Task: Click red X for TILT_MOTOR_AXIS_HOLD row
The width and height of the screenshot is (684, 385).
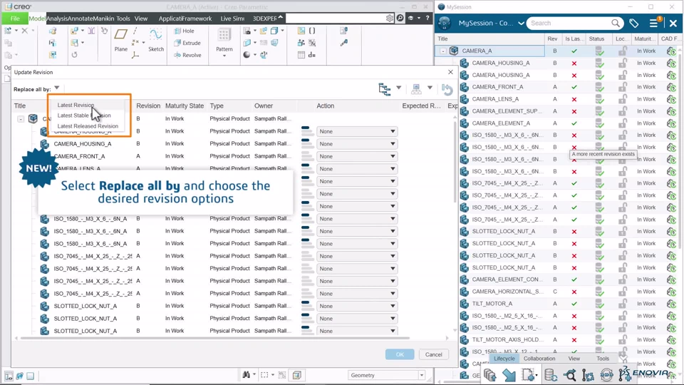Action: tap(574, 339)
